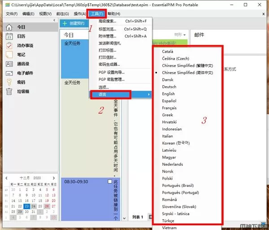Go to previous month in mini calendar
Viewport: 269px width, 230px height.
(x=6, y=178)
